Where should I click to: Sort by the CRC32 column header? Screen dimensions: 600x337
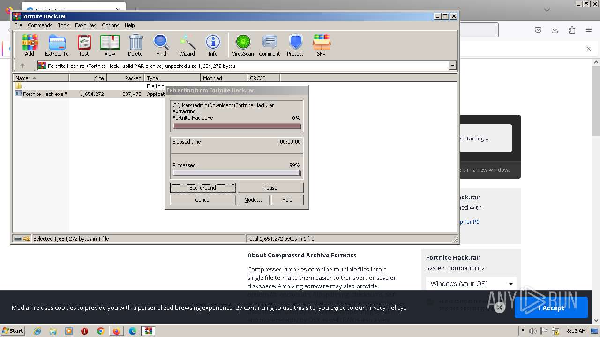coord(263,78)
